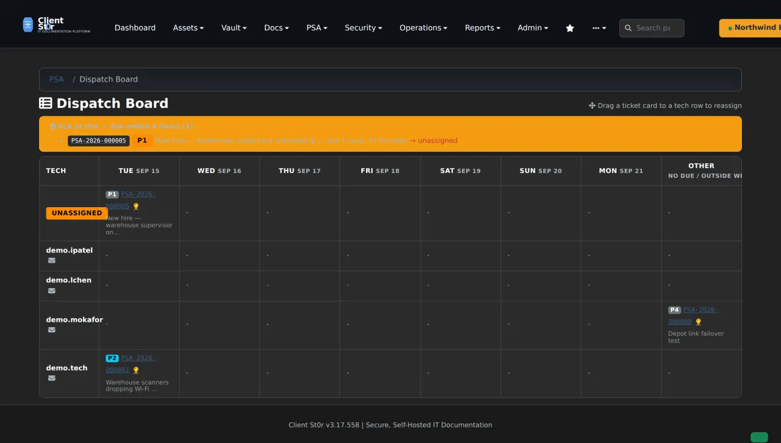Click the Dispatch Board title grid icon
The image size is (781, 443).
tap(46, 103)
